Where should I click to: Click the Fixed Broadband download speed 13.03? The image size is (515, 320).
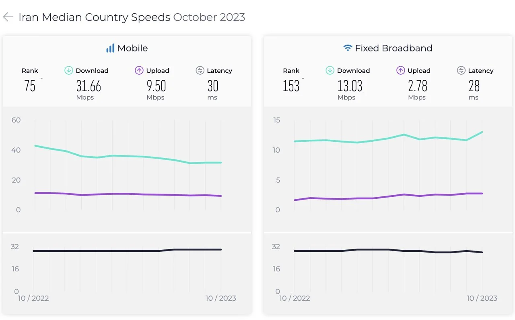(x=350, y=86)
